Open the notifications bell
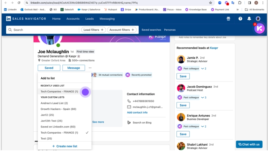Screen dimensions: 268x151 coord(249,19)
